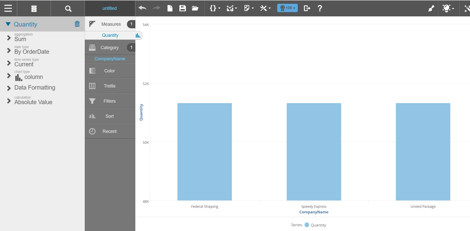Select the Quantity measure pill
This screenshot has height=231, width=470.
tap(110, 35)
